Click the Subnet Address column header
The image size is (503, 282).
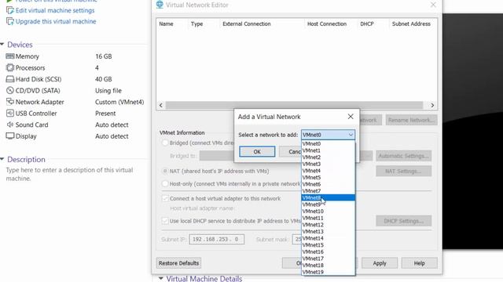[411, 23]
